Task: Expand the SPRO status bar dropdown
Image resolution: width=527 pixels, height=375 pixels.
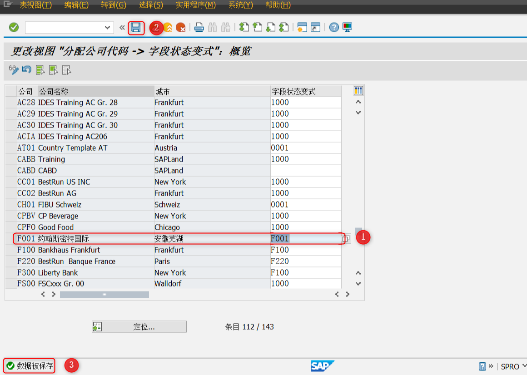Action: pyautogui.click(x=524, y=366)
